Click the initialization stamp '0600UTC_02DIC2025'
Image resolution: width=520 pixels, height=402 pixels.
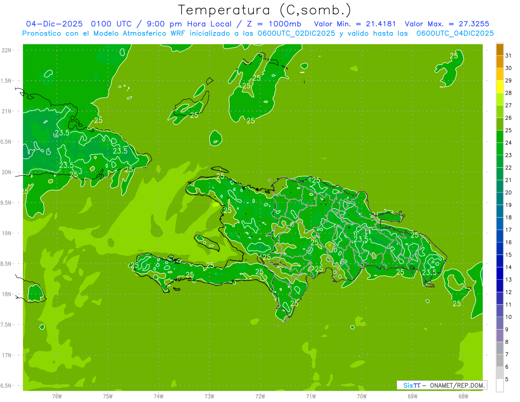pyautogui.click(x=296, y=33)
